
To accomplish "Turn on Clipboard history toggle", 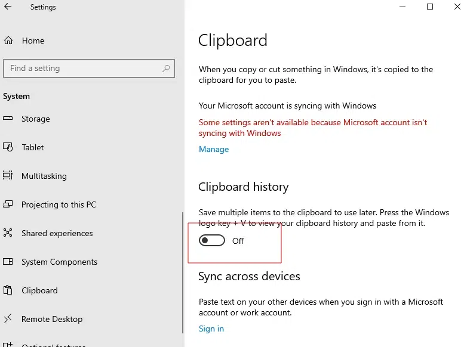I will point(212,241).
